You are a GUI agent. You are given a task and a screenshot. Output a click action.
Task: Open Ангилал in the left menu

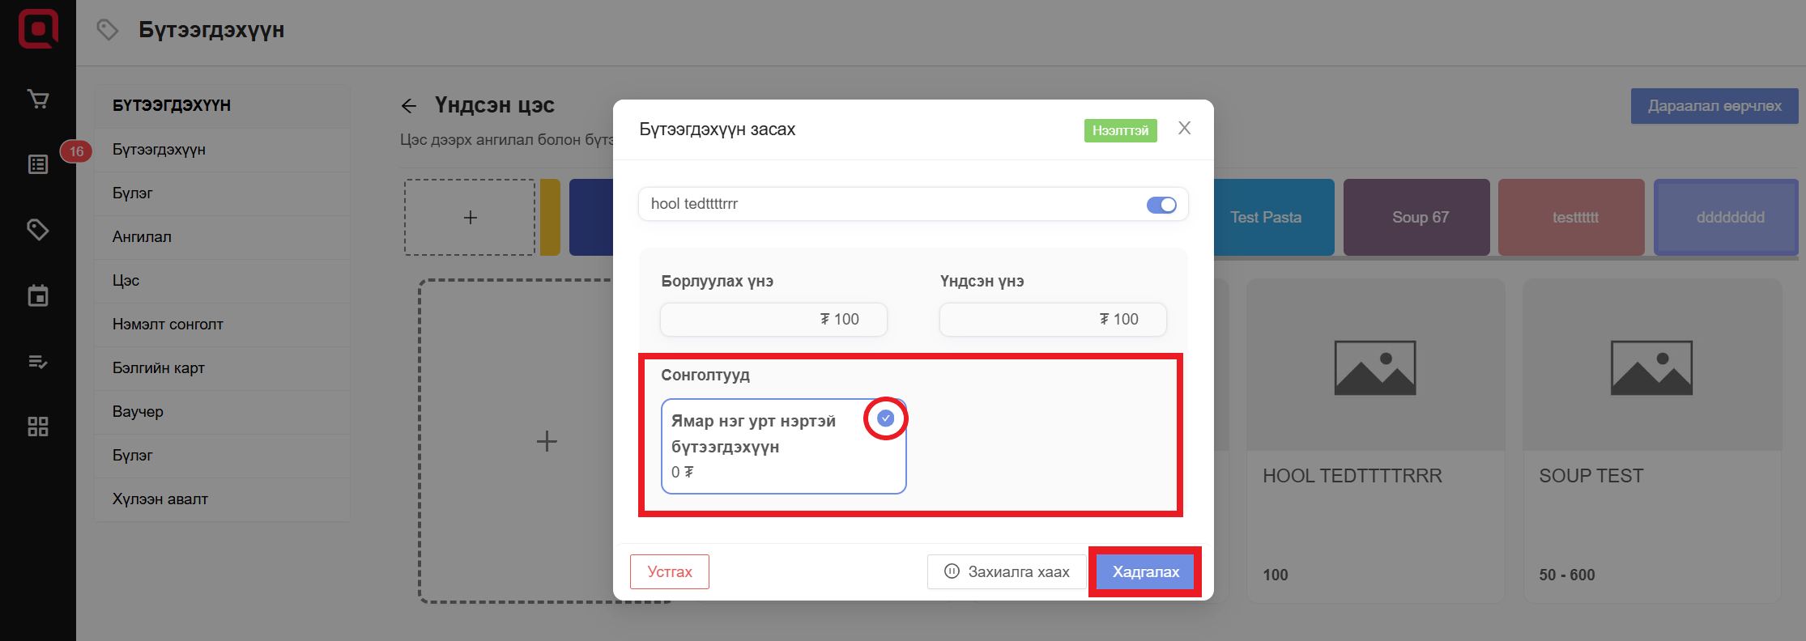(142, 237)
